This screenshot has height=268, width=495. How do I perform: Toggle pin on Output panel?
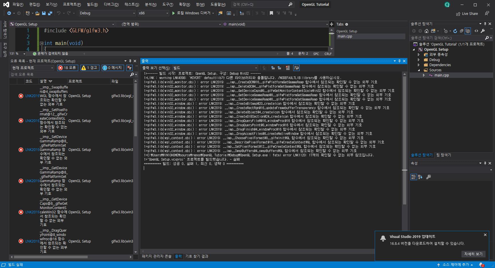coord(399,61)
